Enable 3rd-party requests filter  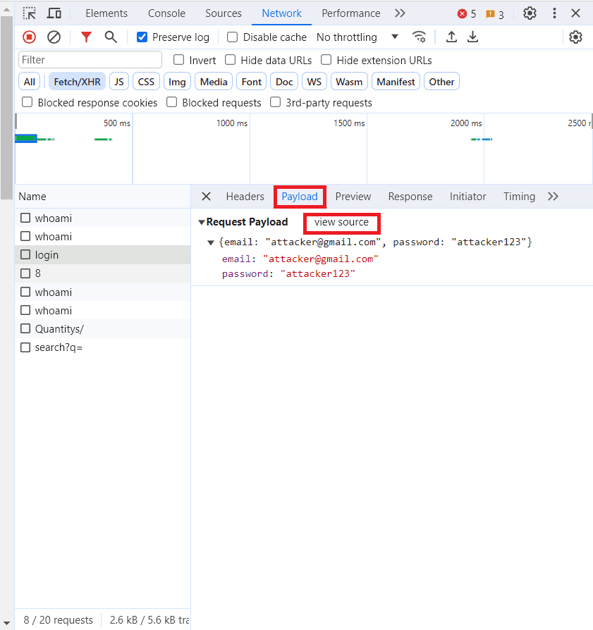[x=276, y=102]
